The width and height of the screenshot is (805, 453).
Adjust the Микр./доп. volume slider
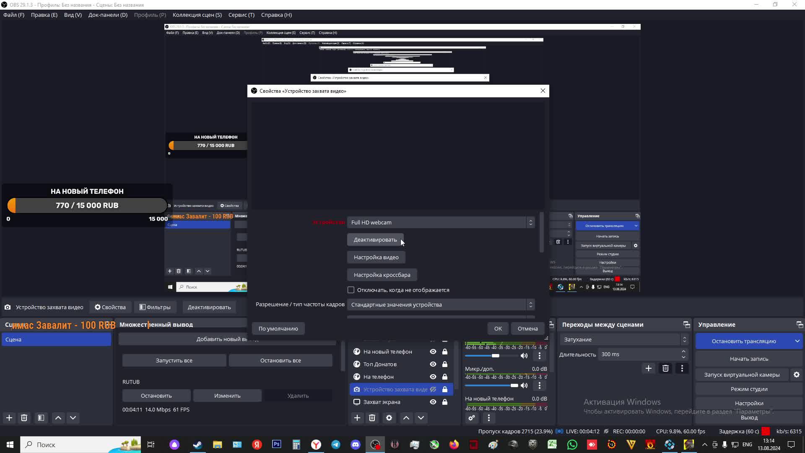[x=514, y=385]
